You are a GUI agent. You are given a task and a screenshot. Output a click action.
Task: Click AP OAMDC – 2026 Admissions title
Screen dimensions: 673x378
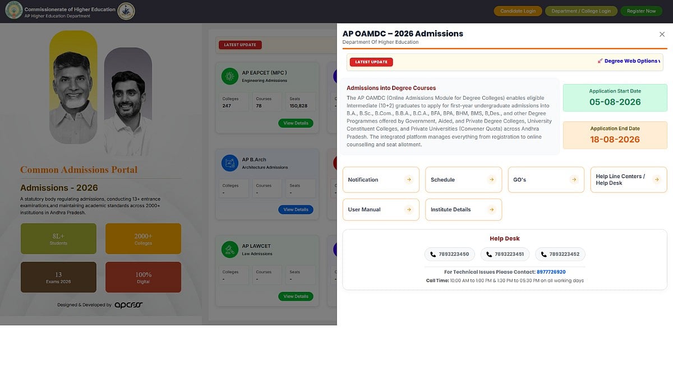coord(403,34)
